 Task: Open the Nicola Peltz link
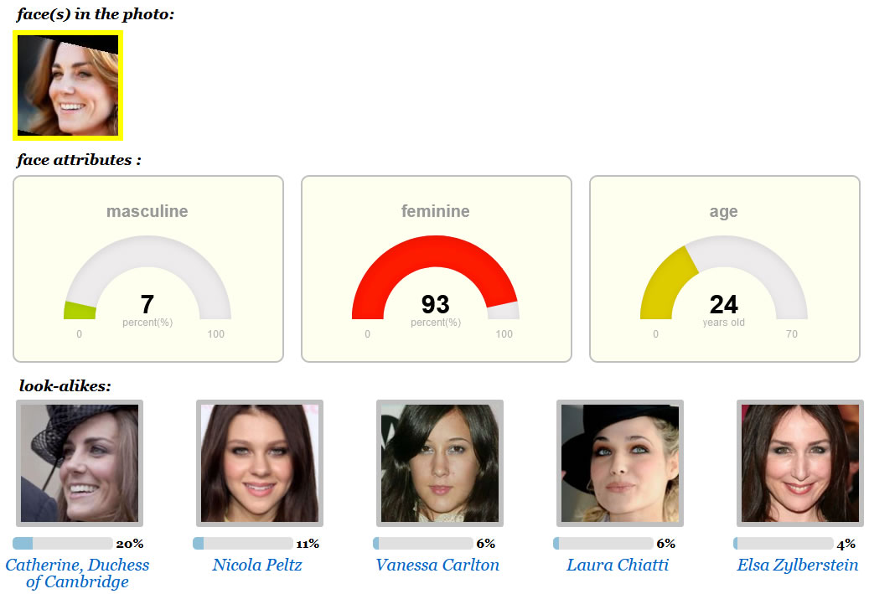257,565
